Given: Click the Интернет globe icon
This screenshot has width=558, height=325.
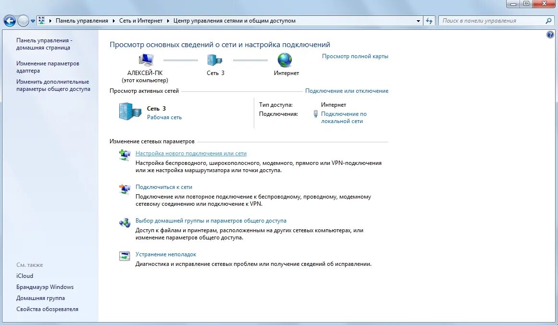Looking at the screenshot, I should point(285,60).
